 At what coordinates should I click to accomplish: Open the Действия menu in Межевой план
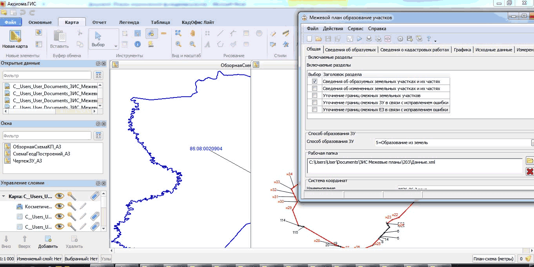[x=333, y=29]
